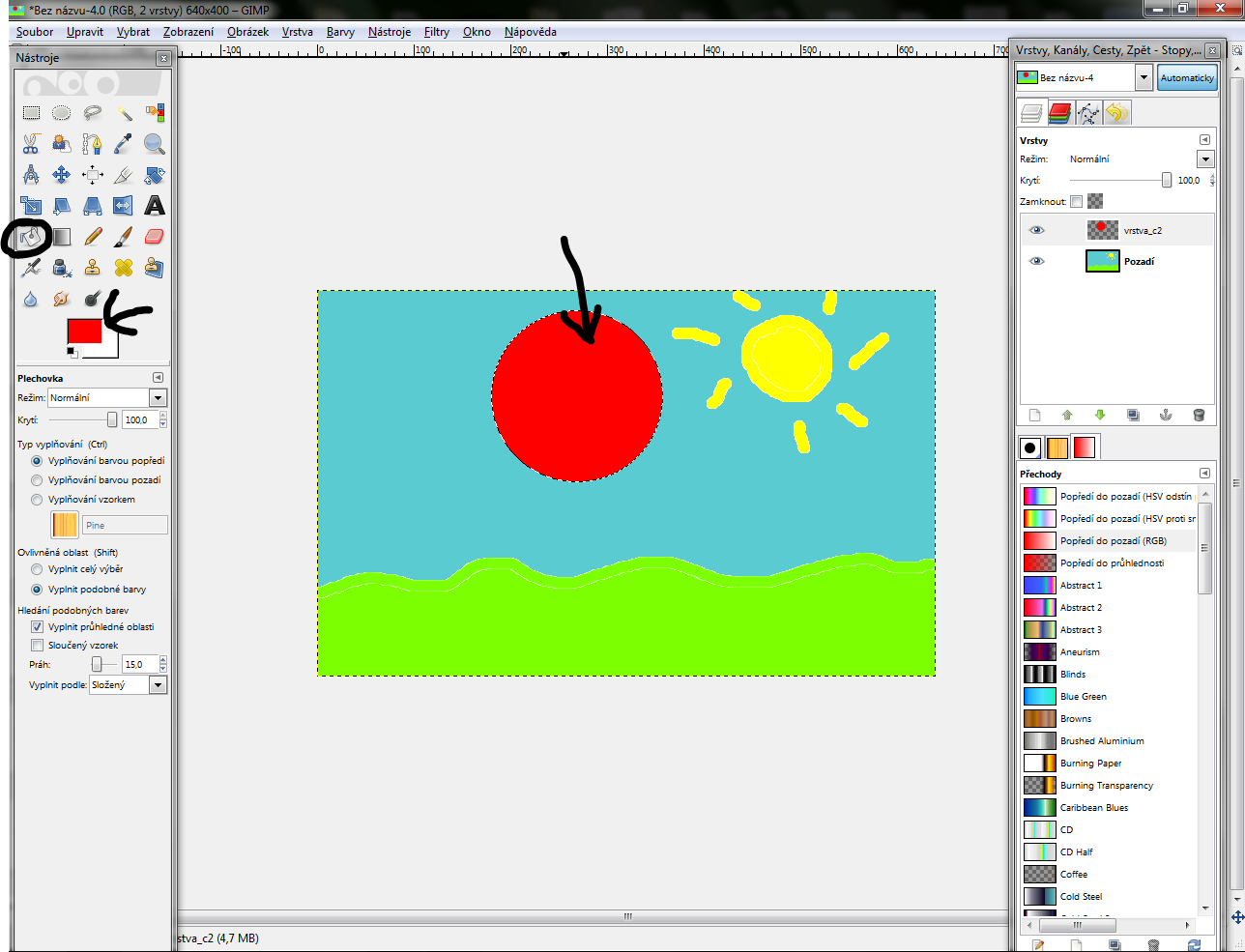Viewport: 1245px width, 952px height.
Task: Select the Zoom magnifier tool
Action: (155, 144)
